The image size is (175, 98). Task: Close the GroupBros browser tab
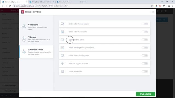(x=54, y=2)
